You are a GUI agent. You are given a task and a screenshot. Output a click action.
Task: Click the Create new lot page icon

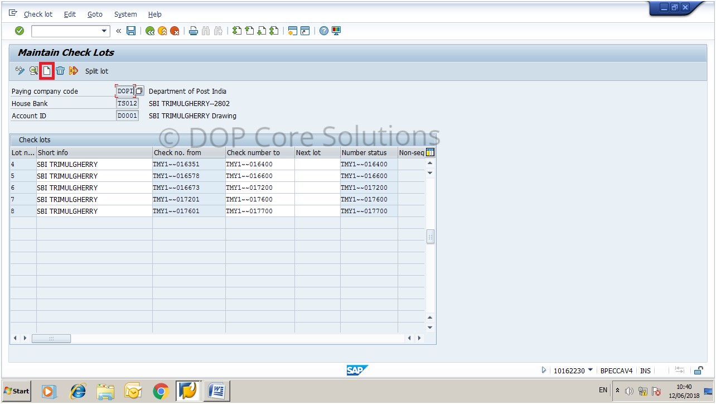click(47, 71)
